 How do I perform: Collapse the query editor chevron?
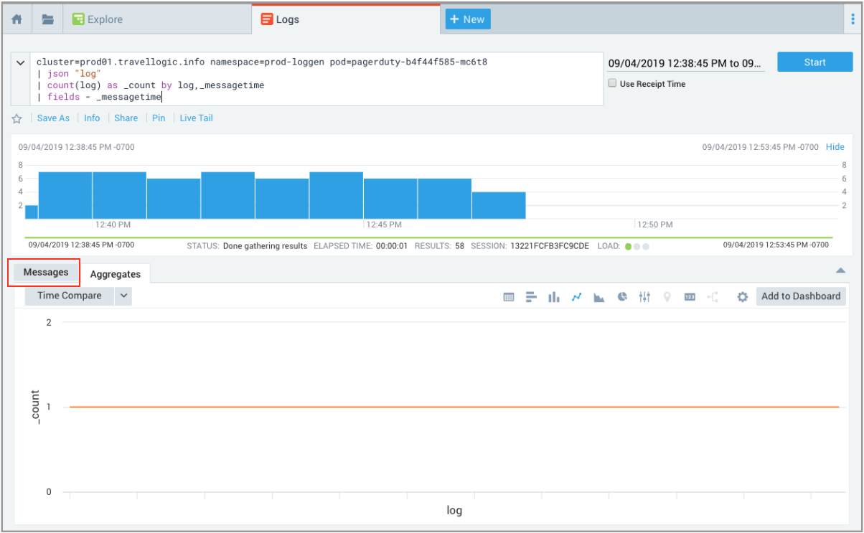(21, 63)
